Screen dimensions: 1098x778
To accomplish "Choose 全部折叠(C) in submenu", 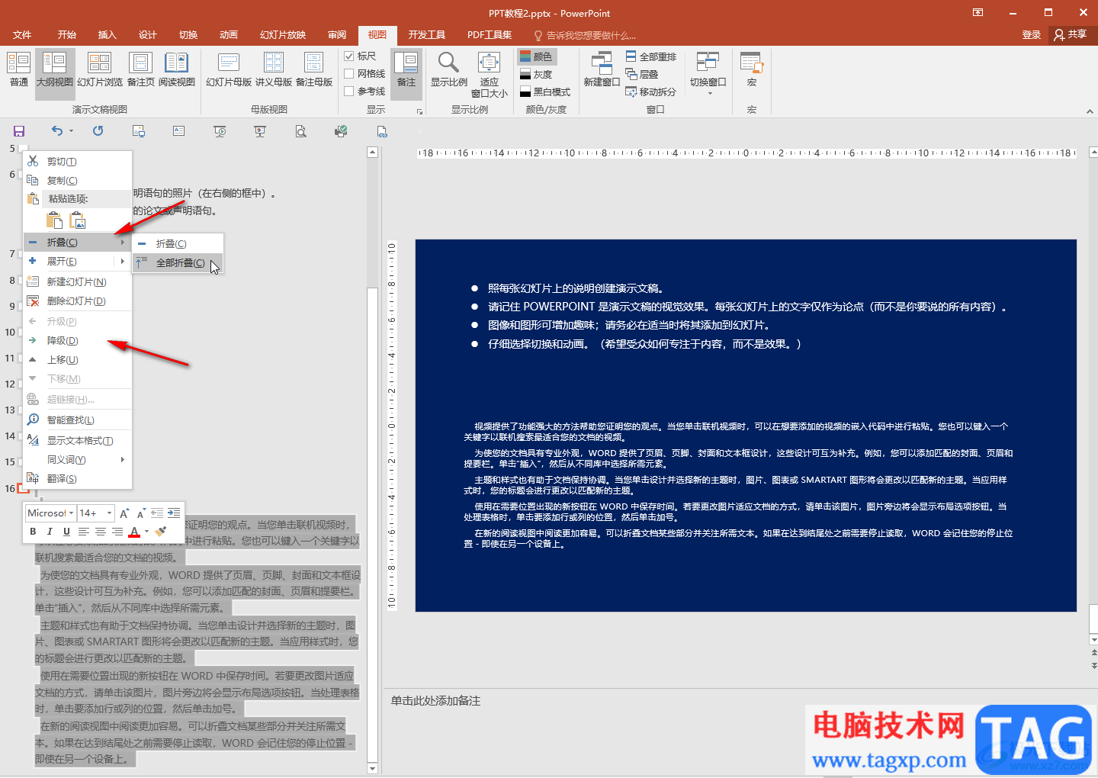I will pyautogui.click(x=178, y=262).
